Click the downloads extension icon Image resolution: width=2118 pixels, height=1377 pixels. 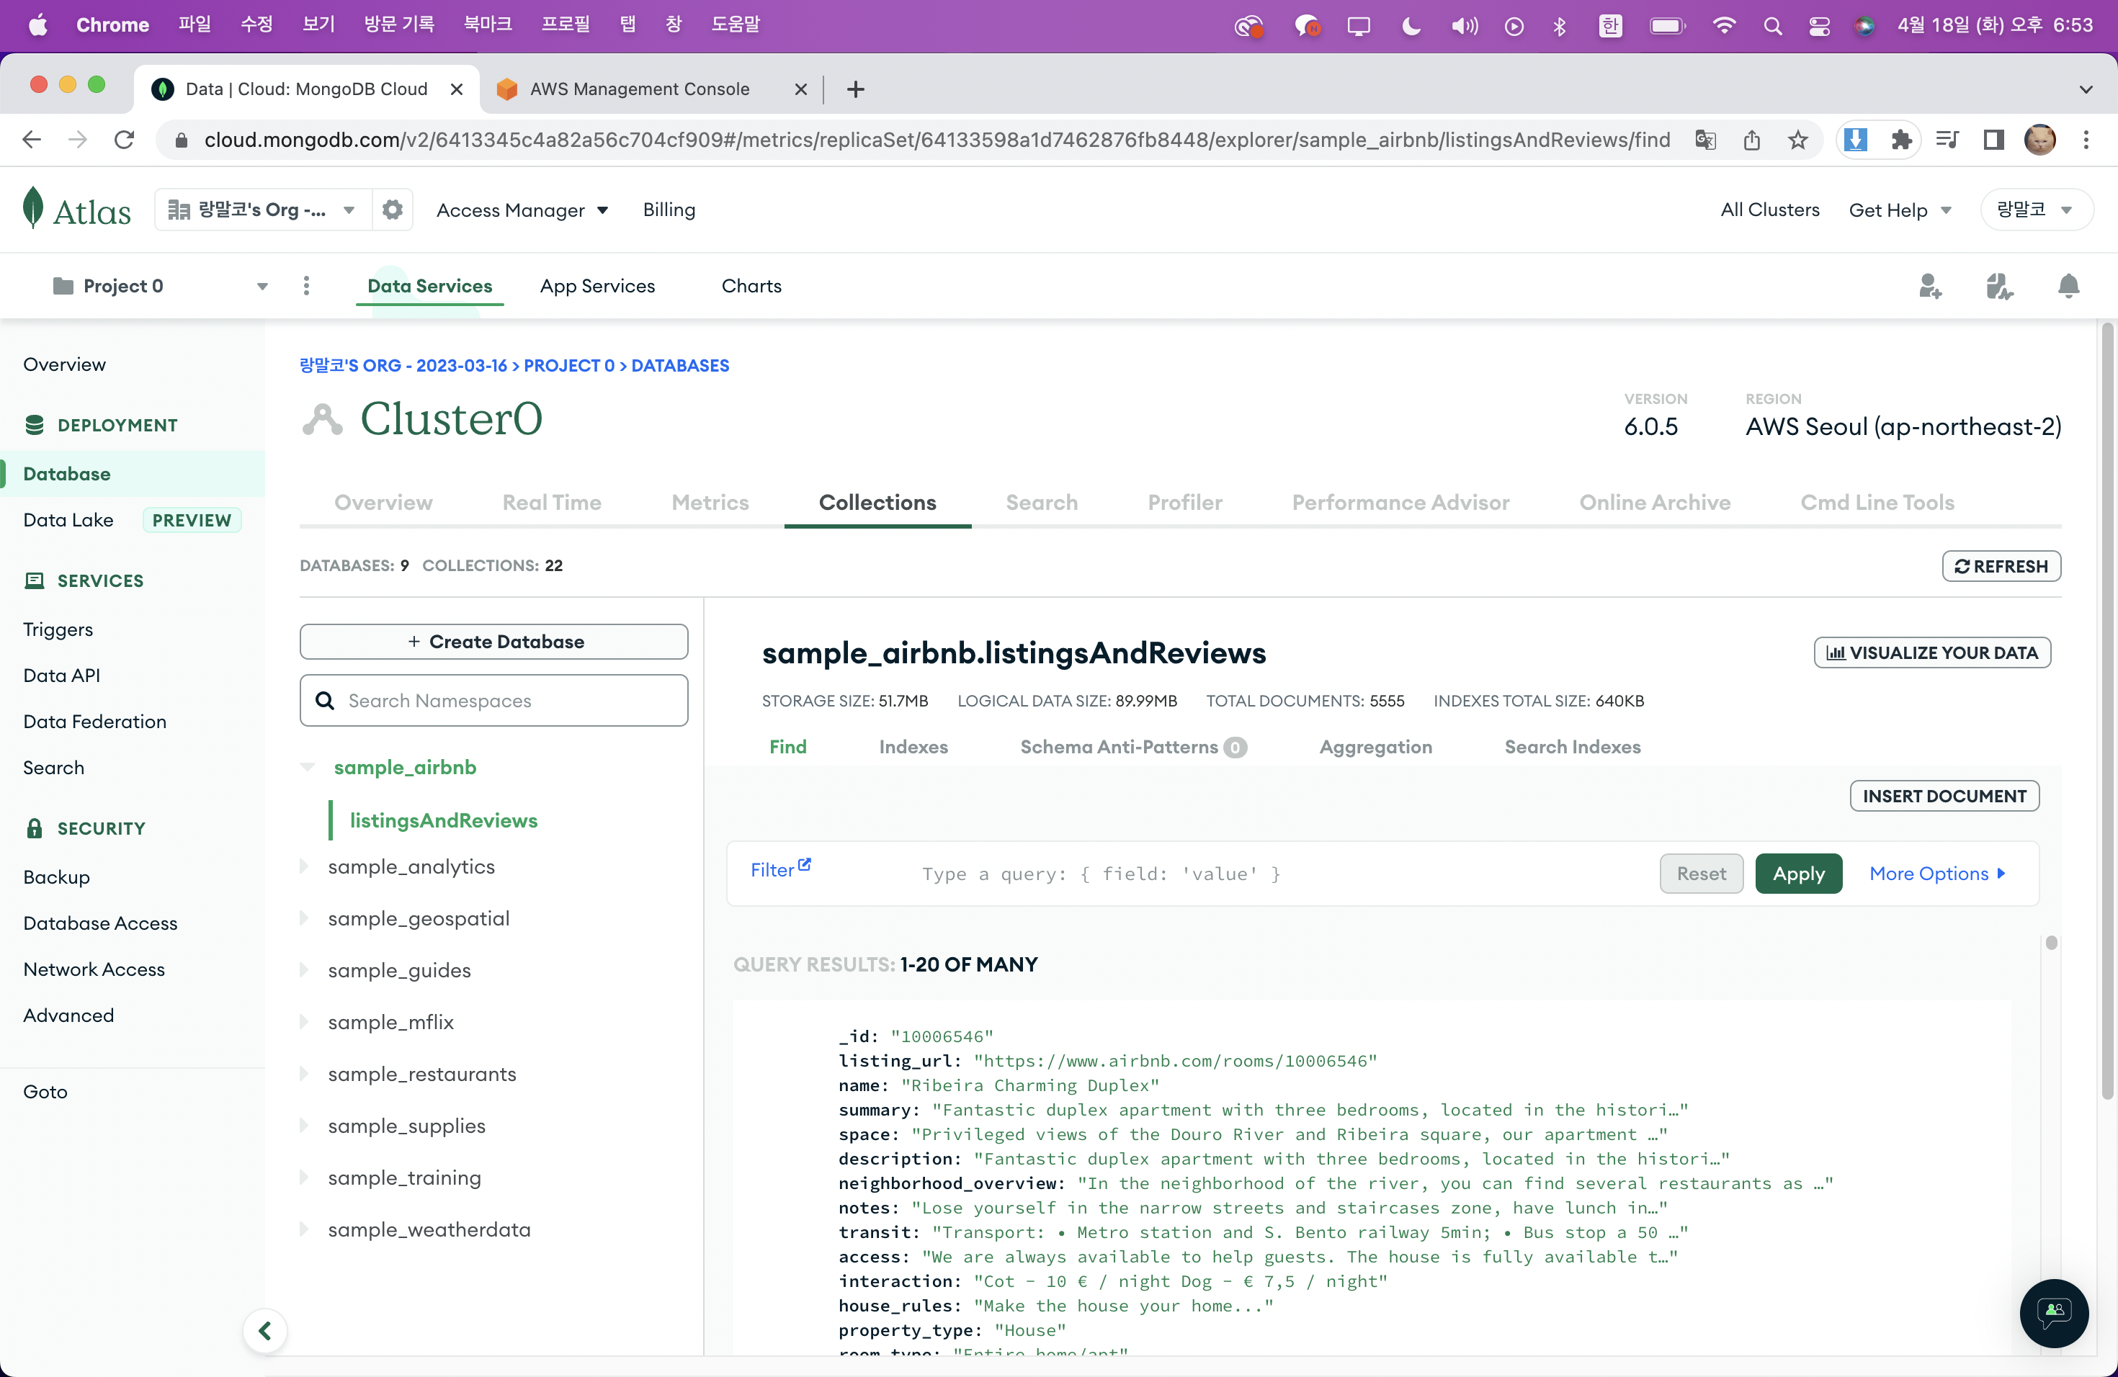[x=1856, y=140]
